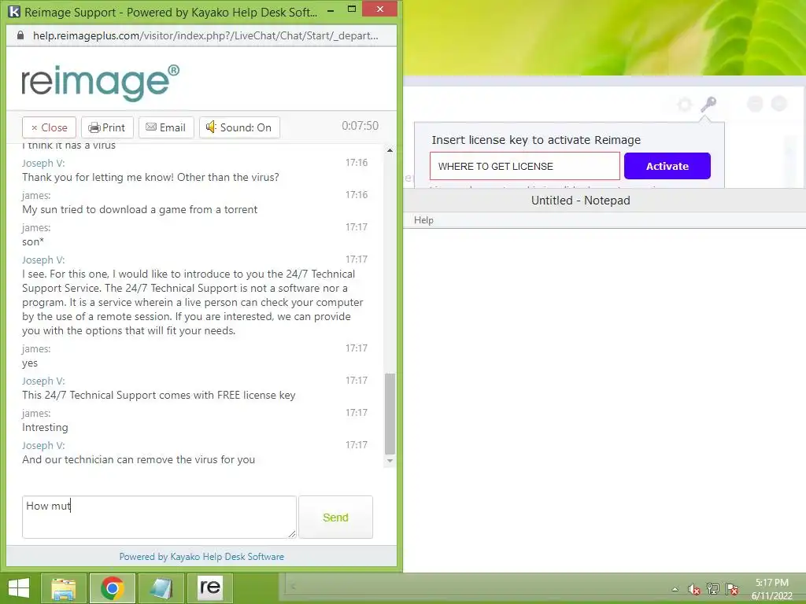Open the Action Center flag icon
Viewport: 806px width, 604px height.
[x=733, y=589]
